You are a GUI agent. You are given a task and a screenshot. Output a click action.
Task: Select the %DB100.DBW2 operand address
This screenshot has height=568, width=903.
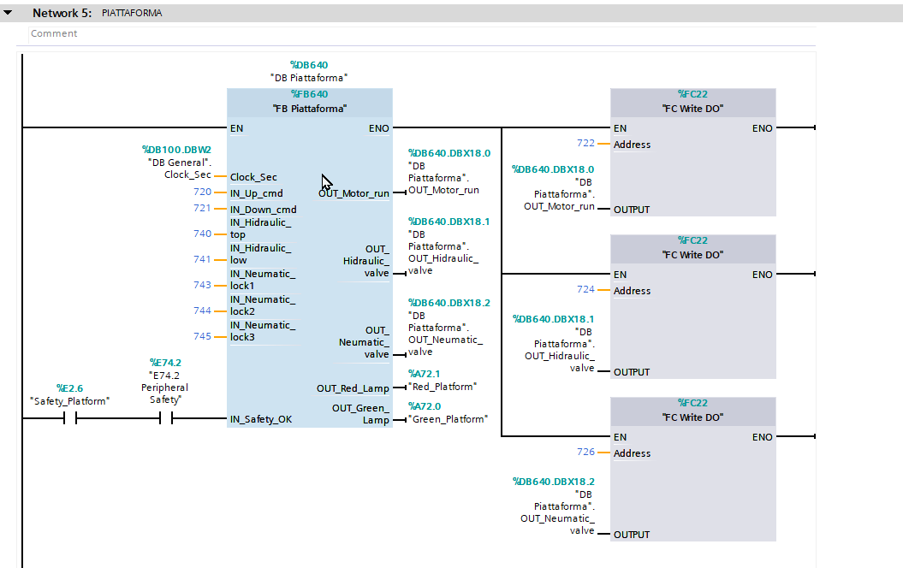click(x=177, y=150)
